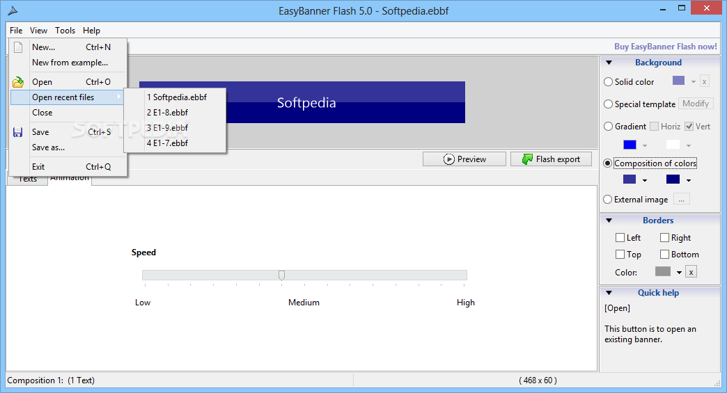The image size is (727, 393).
Task: Open recent file 2 E1-8.ebbf
Action: [175, 113]
